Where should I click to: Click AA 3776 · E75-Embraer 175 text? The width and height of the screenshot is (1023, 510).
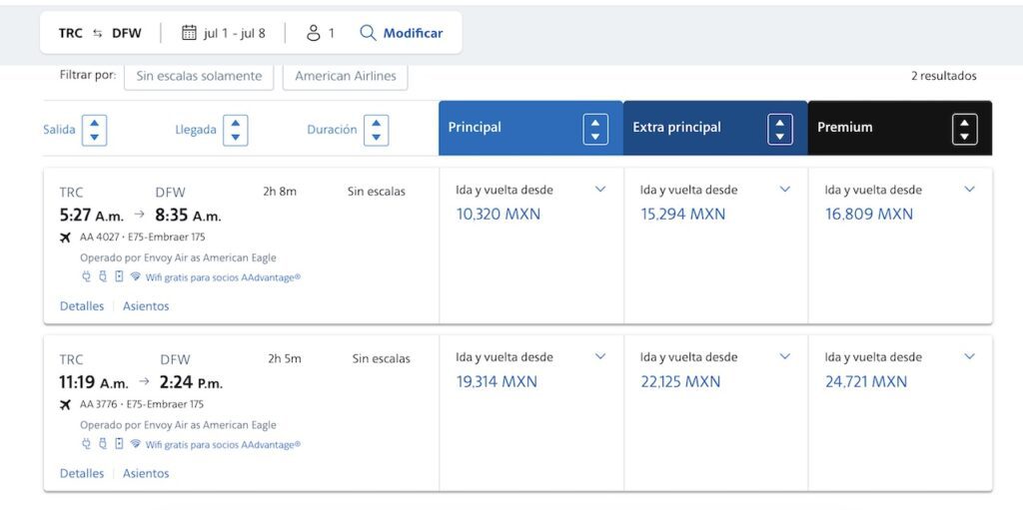(x=142, y=404)
